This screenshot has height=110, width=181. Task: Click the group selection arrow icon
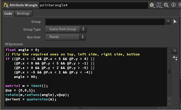coord(175,22)
